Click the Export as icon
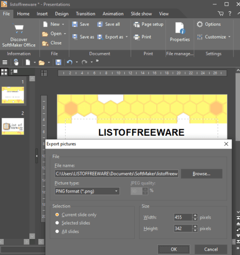Viewport: 240px width, 255px height. click(100, 37)
